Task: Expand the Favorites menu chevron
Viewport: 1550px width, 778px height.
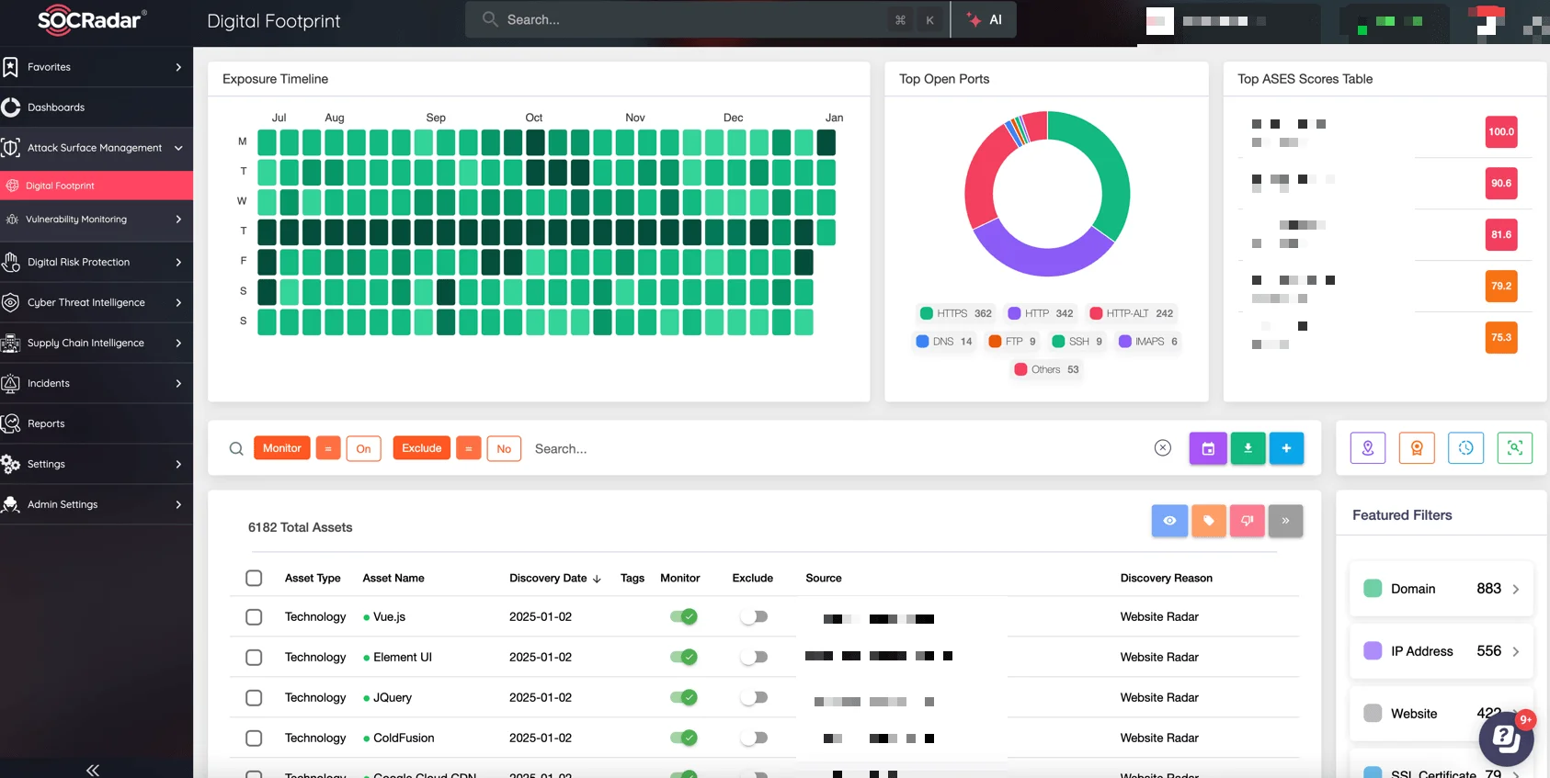Action: click(178, 67)
